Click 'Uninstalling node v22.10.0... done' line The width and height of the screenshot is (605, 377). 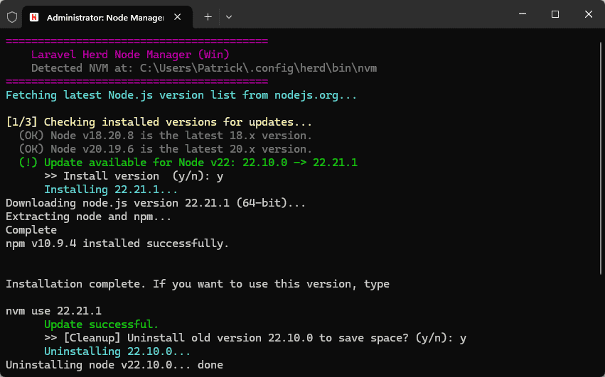coord(114,365)
